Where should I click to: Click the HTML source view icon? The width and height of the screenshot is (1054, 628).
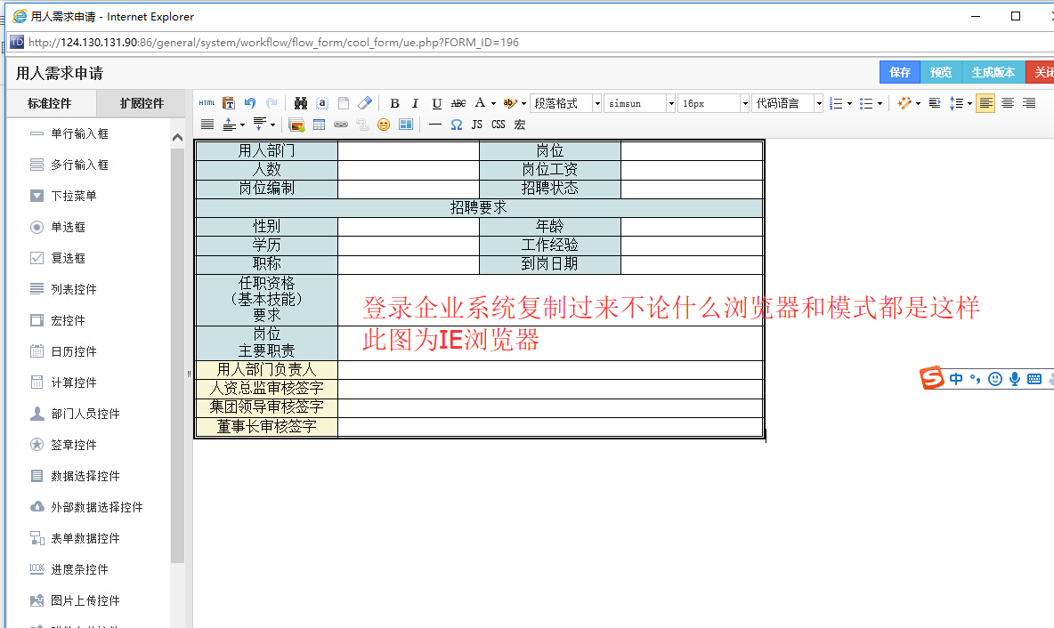[x=207, y=103]
